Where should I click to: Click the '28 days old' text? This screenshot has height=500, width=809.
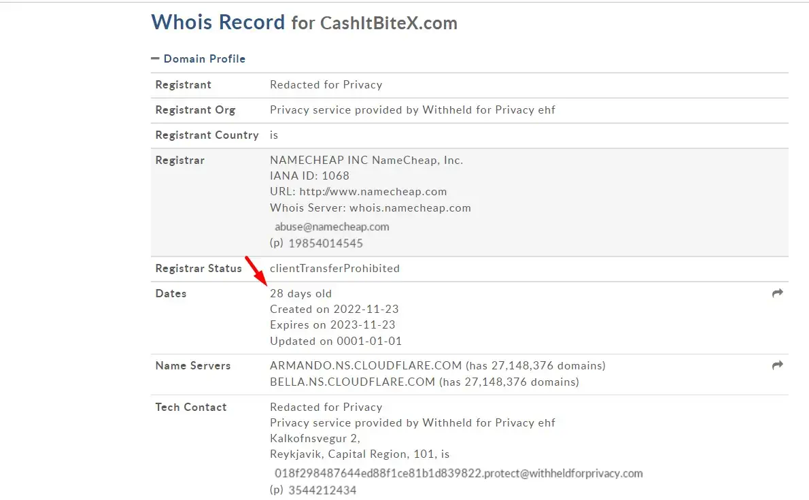coord(300,293)
